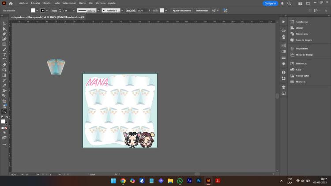This screenshot has width=331, height=186.
Task: Open the rotation angle dropdown at bottom
Action: tap(38, 175)
